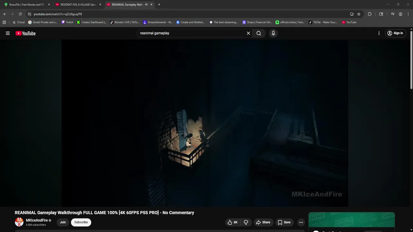
Task: Go to the YouTube home logo
Action: point(25,33)
